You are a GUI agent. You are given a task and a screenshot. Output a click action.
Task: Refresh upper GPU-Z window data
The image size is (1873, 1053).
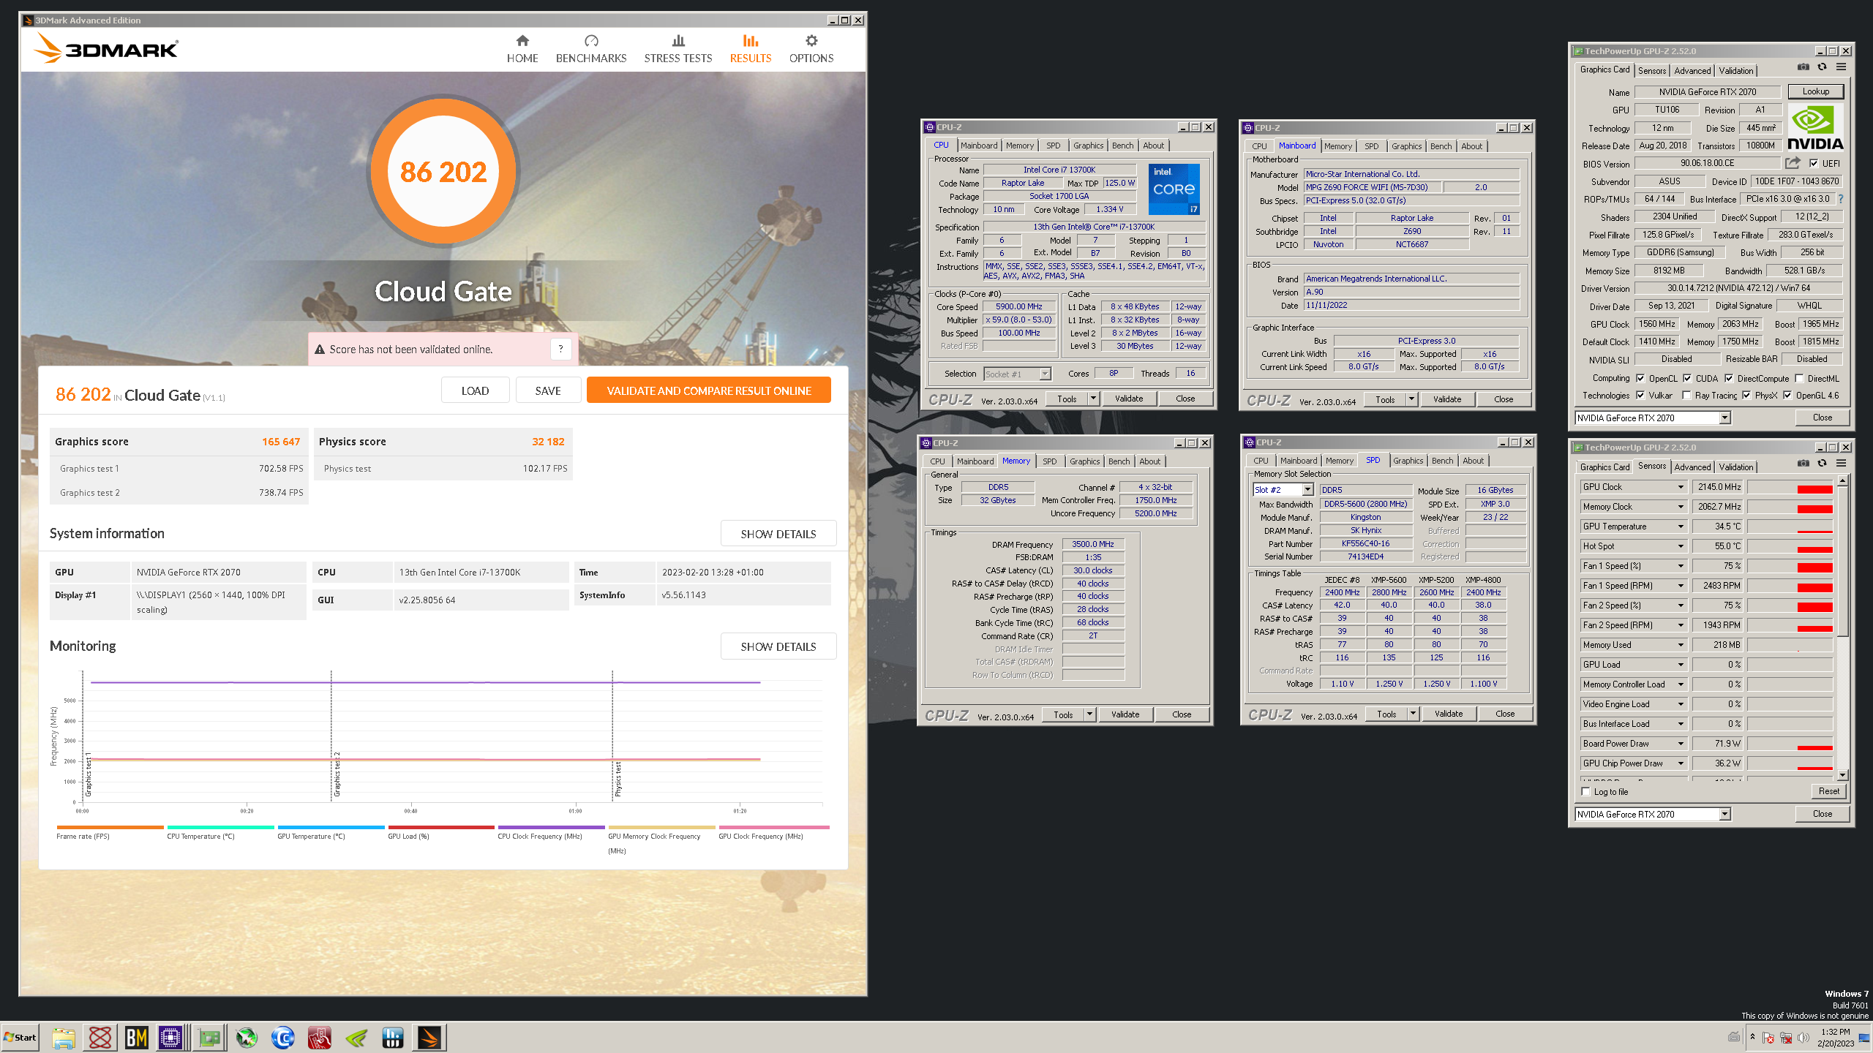click(1822, 67)
